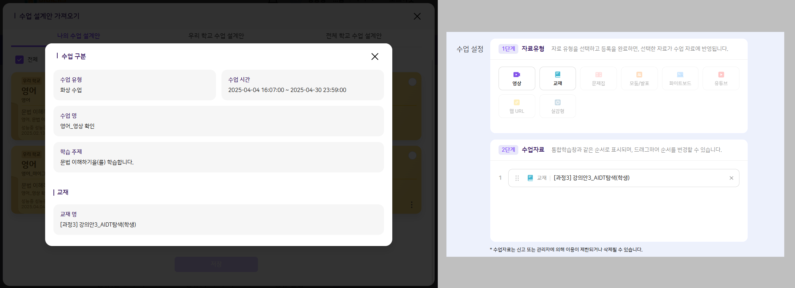Click the notice about 수업자료 being restricted
Image resolution: width=795 pixels, height=288 pixels.
(x=566, y=249)
